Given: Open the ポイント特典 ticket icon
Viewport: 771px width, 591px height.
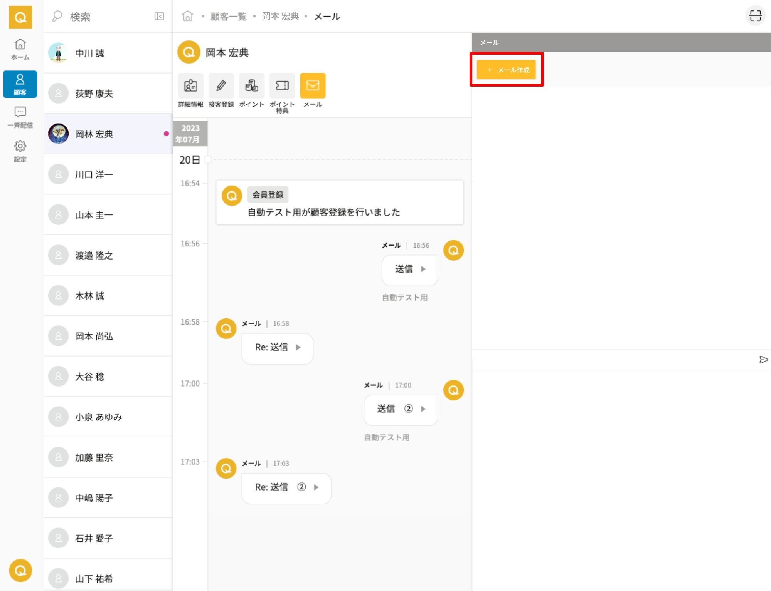Looking at the screenshot, I should pyautogui.click(x=282, y=85).
